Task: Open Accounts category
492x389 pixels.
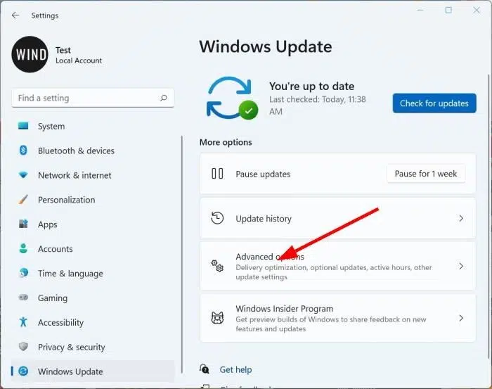Action: click(x=93, y=249)
